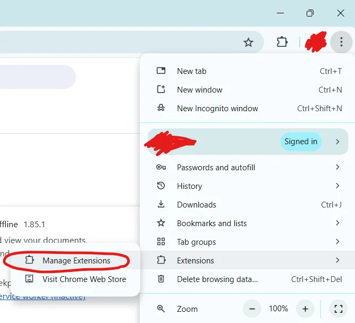Viewport: 355px width, 323px height.
Task: Open Tab groups submenu
Action: pos(247,242)
